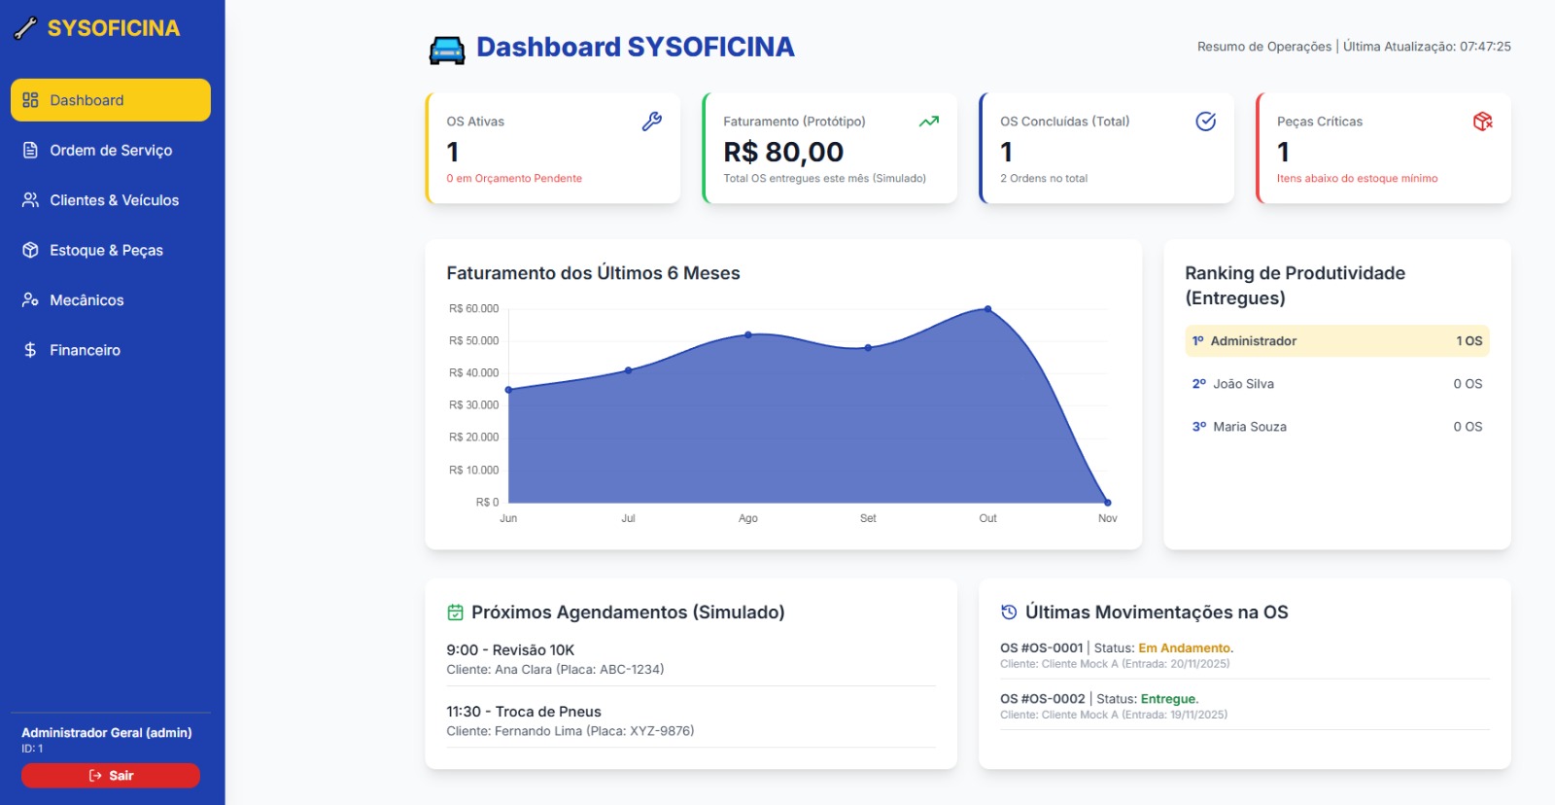The width and height of the screenshot is (1555, 805).
Task: Open the Dashboard menu item
Action: point(111,100)
